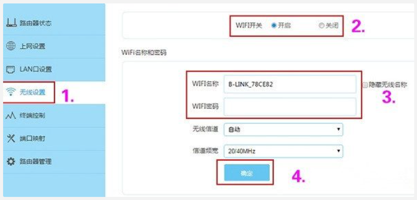Open the 无线信道 dropdown set to 自动
417x200 pixels.
click(283, 130)
